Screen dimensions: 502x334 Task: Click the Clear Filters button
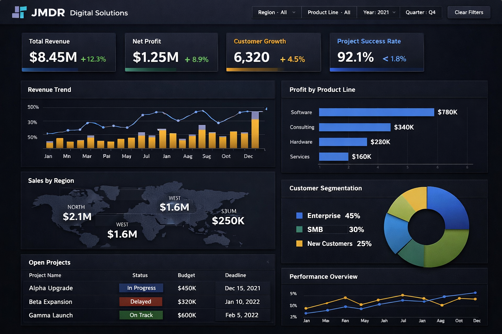[469, 12]
